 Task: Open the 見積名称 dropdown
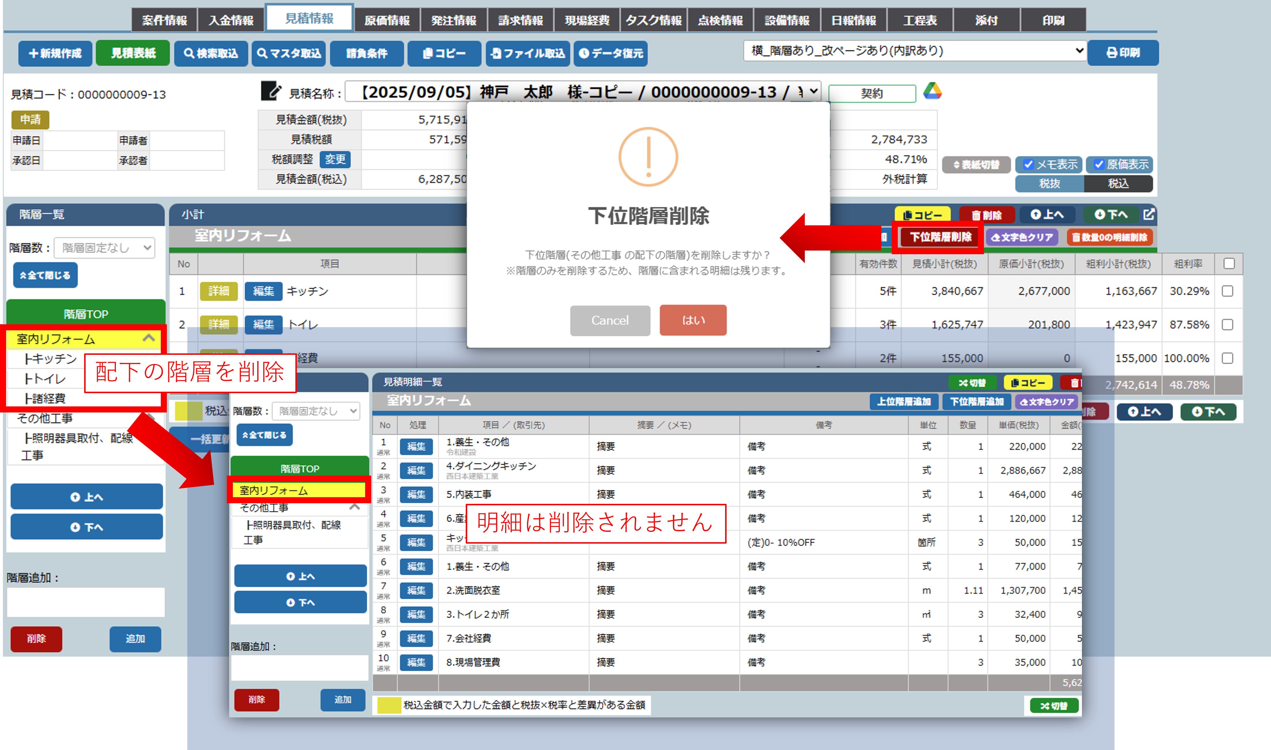(582, 91)
